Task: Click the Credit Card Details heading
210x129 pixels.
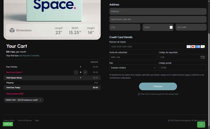Action: (121, 37)
